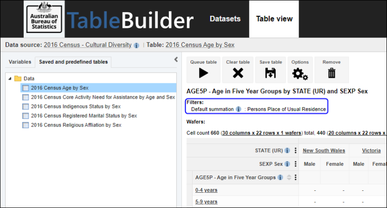The image size is (387, 208).
Task: Open the Datasets tab
Action: pyautogui.click(x=225, y=19)
